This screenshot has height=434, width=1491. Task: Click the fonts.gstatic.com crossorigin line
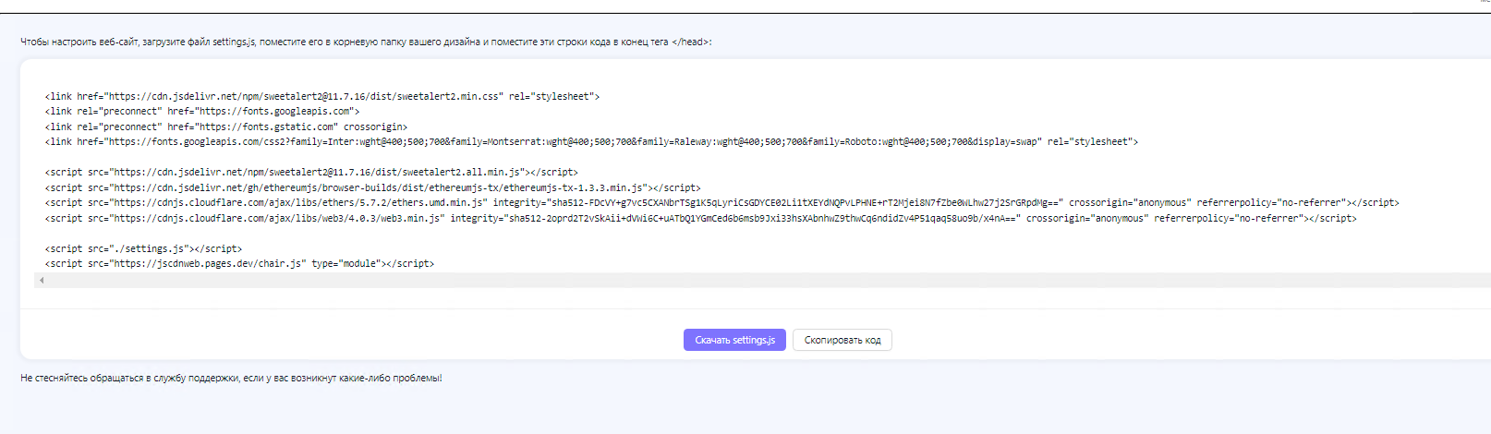(226, 127)
